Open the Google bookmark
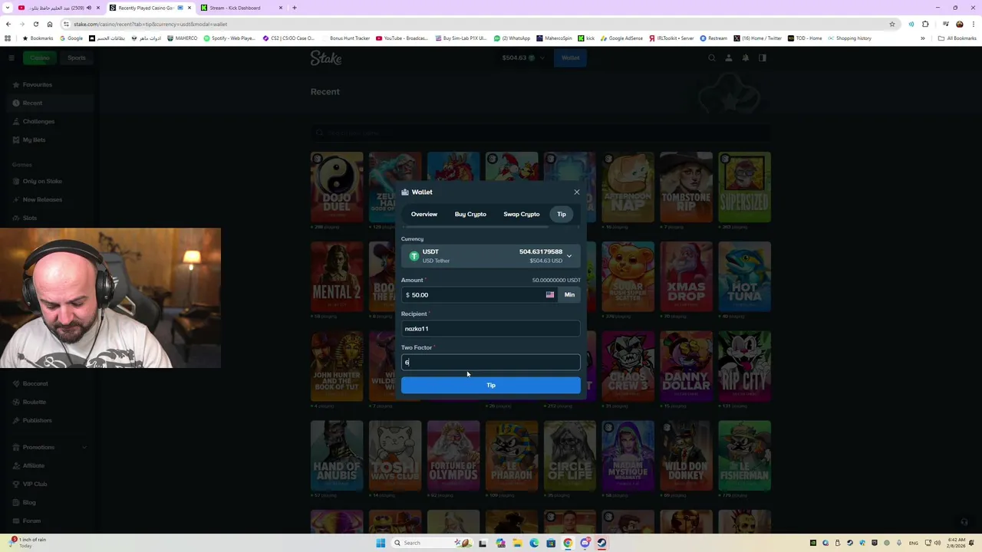This screenshot has height=552, width=982. [x=71, y=38]
